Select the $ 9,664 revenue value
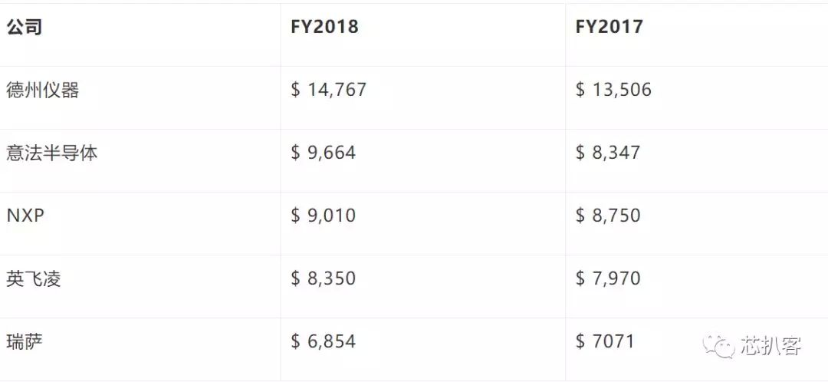The width and height of the screenshot is (828, 382). click(324, 153)
